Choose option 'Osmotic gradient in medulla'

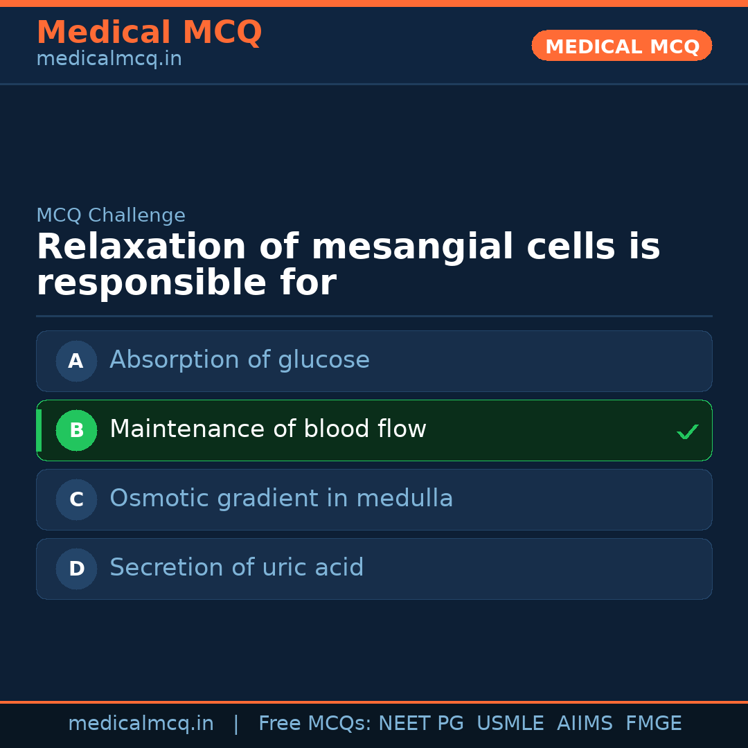pyautogui.click(x=280, y=499)
